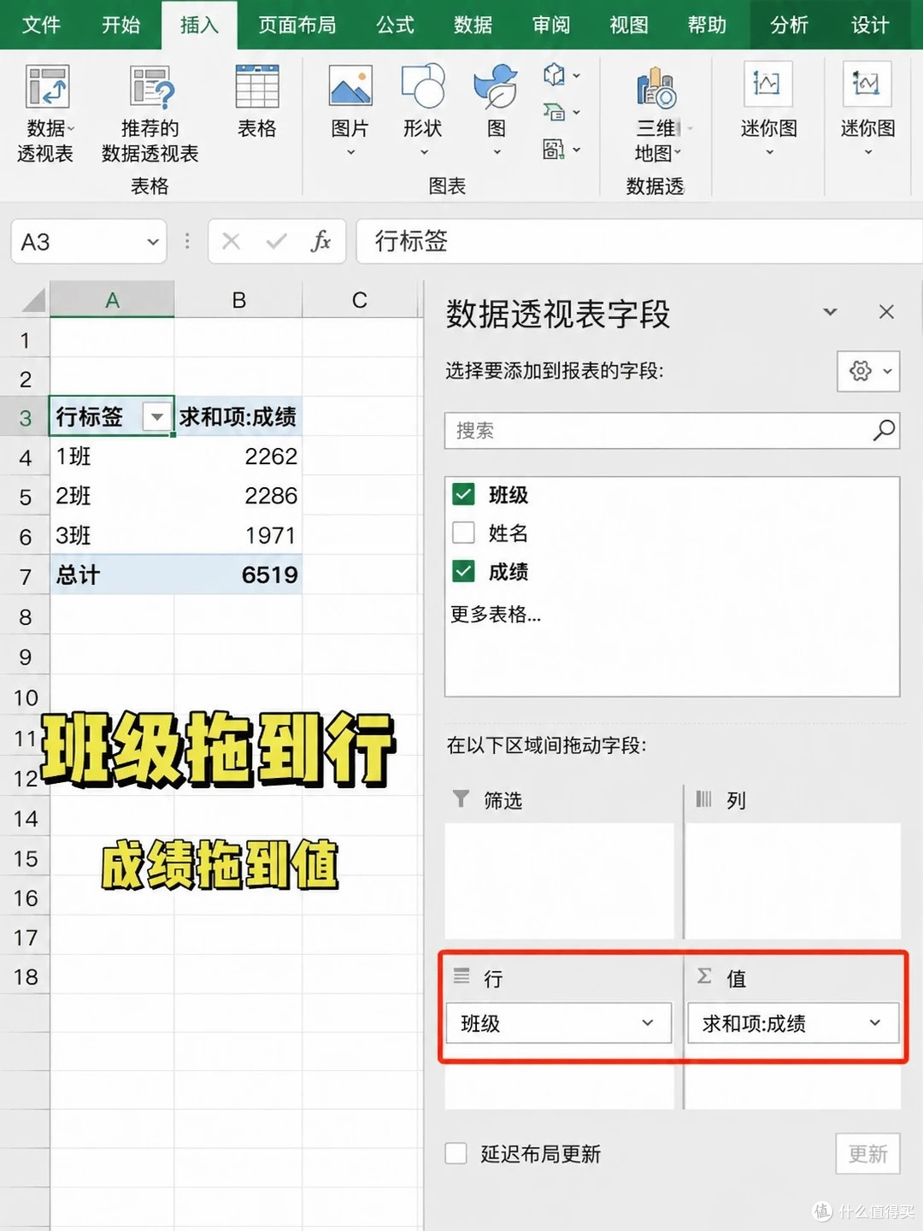Switch to the 开始 tab
923x1231 pixels.
point(121,25)
